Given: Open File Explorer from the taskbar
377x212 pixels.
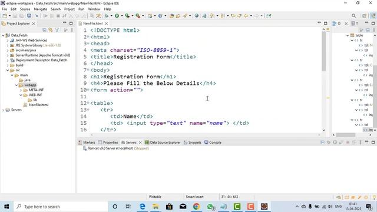Looking at the screenshot, I should tap(156, 207).
